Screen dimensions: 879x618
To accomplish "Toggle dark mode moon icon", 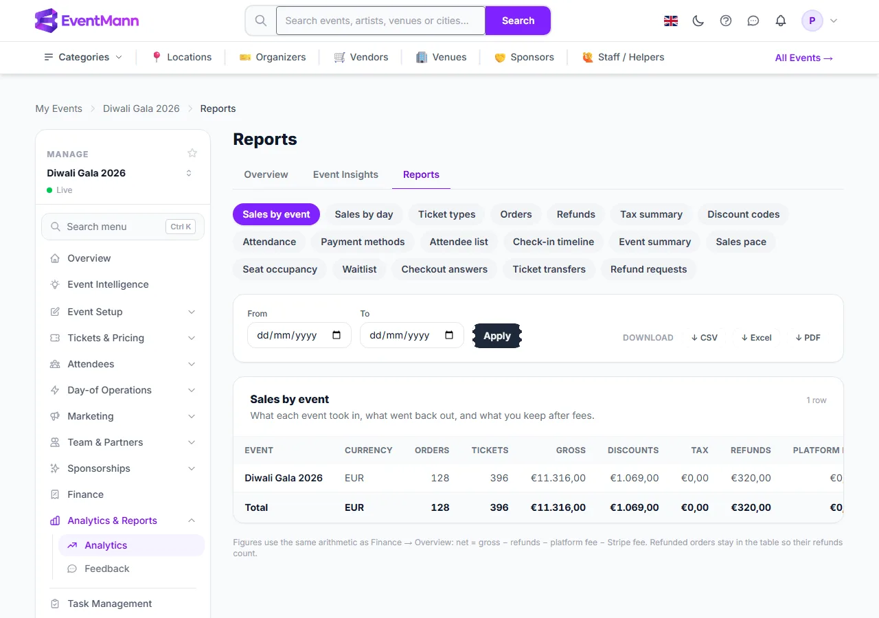I will tap(698, 21).
